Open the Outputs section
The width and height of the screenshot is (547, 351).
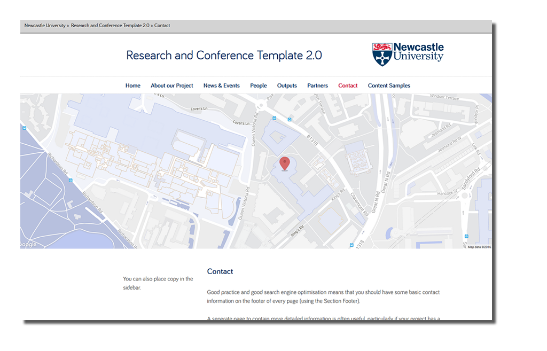click(287, 85)
